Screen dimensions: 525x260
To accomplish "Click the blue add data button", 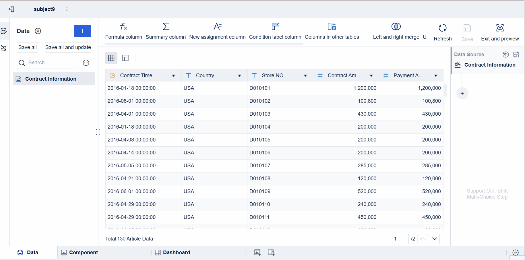I will tap(82, 31).
